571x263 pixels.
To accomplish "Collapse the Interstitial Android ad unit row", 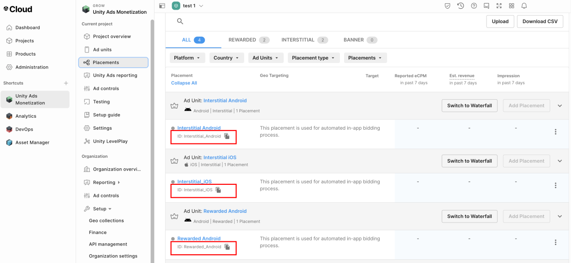I will (560, 106).
